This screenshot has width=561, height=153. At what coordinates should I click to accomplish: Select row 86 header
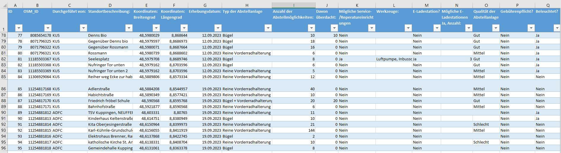4,89
